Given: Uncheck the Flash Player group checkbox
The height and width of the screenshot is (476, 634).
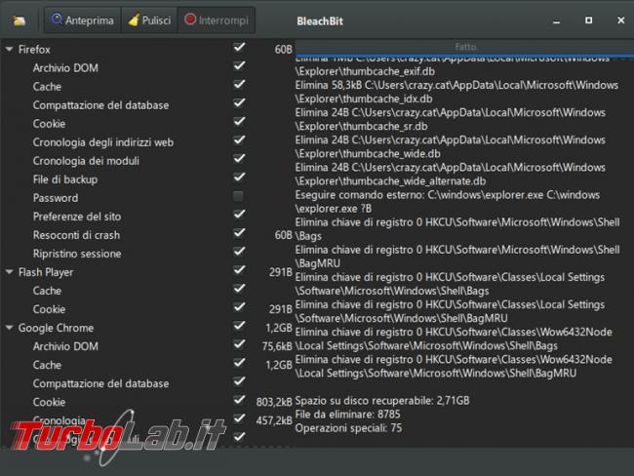Looking at the screenshot, I should coord(239,270).
